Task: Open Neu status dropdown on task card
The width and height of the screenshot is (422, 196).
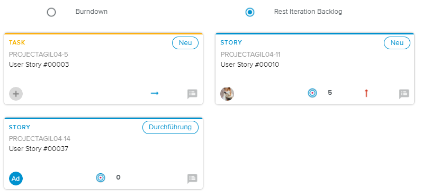Action: 185,43
